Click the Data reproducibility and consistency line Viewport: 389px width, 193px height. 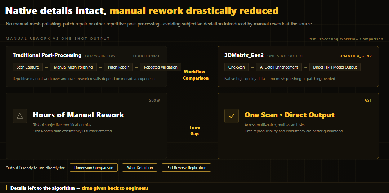[x=294, y=131]
